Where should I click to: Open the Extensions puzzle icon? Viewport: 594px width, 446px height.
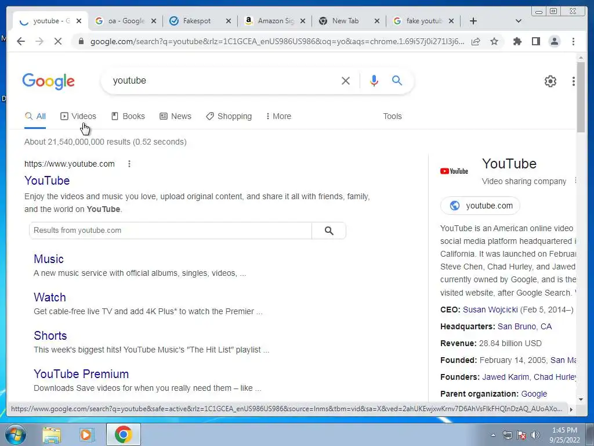[517, 41]
